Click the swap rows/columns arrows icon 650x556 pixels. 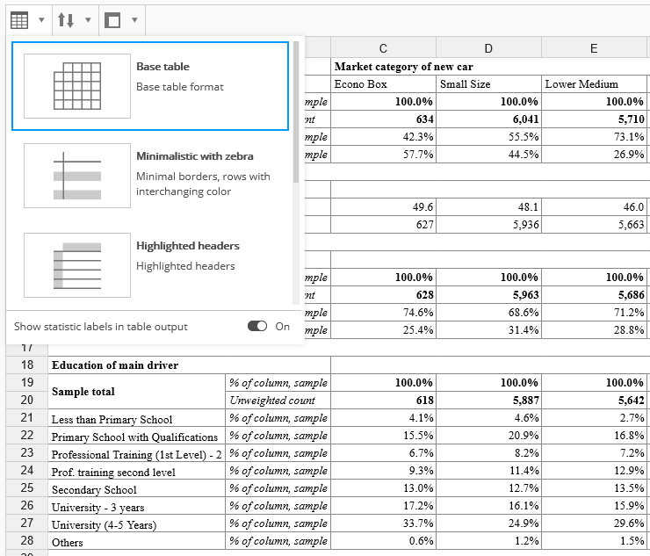[x=66, y=20]
